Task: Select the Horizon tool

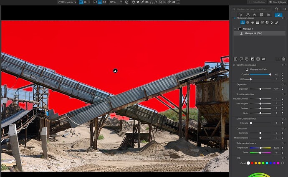Action: [147, 2]
